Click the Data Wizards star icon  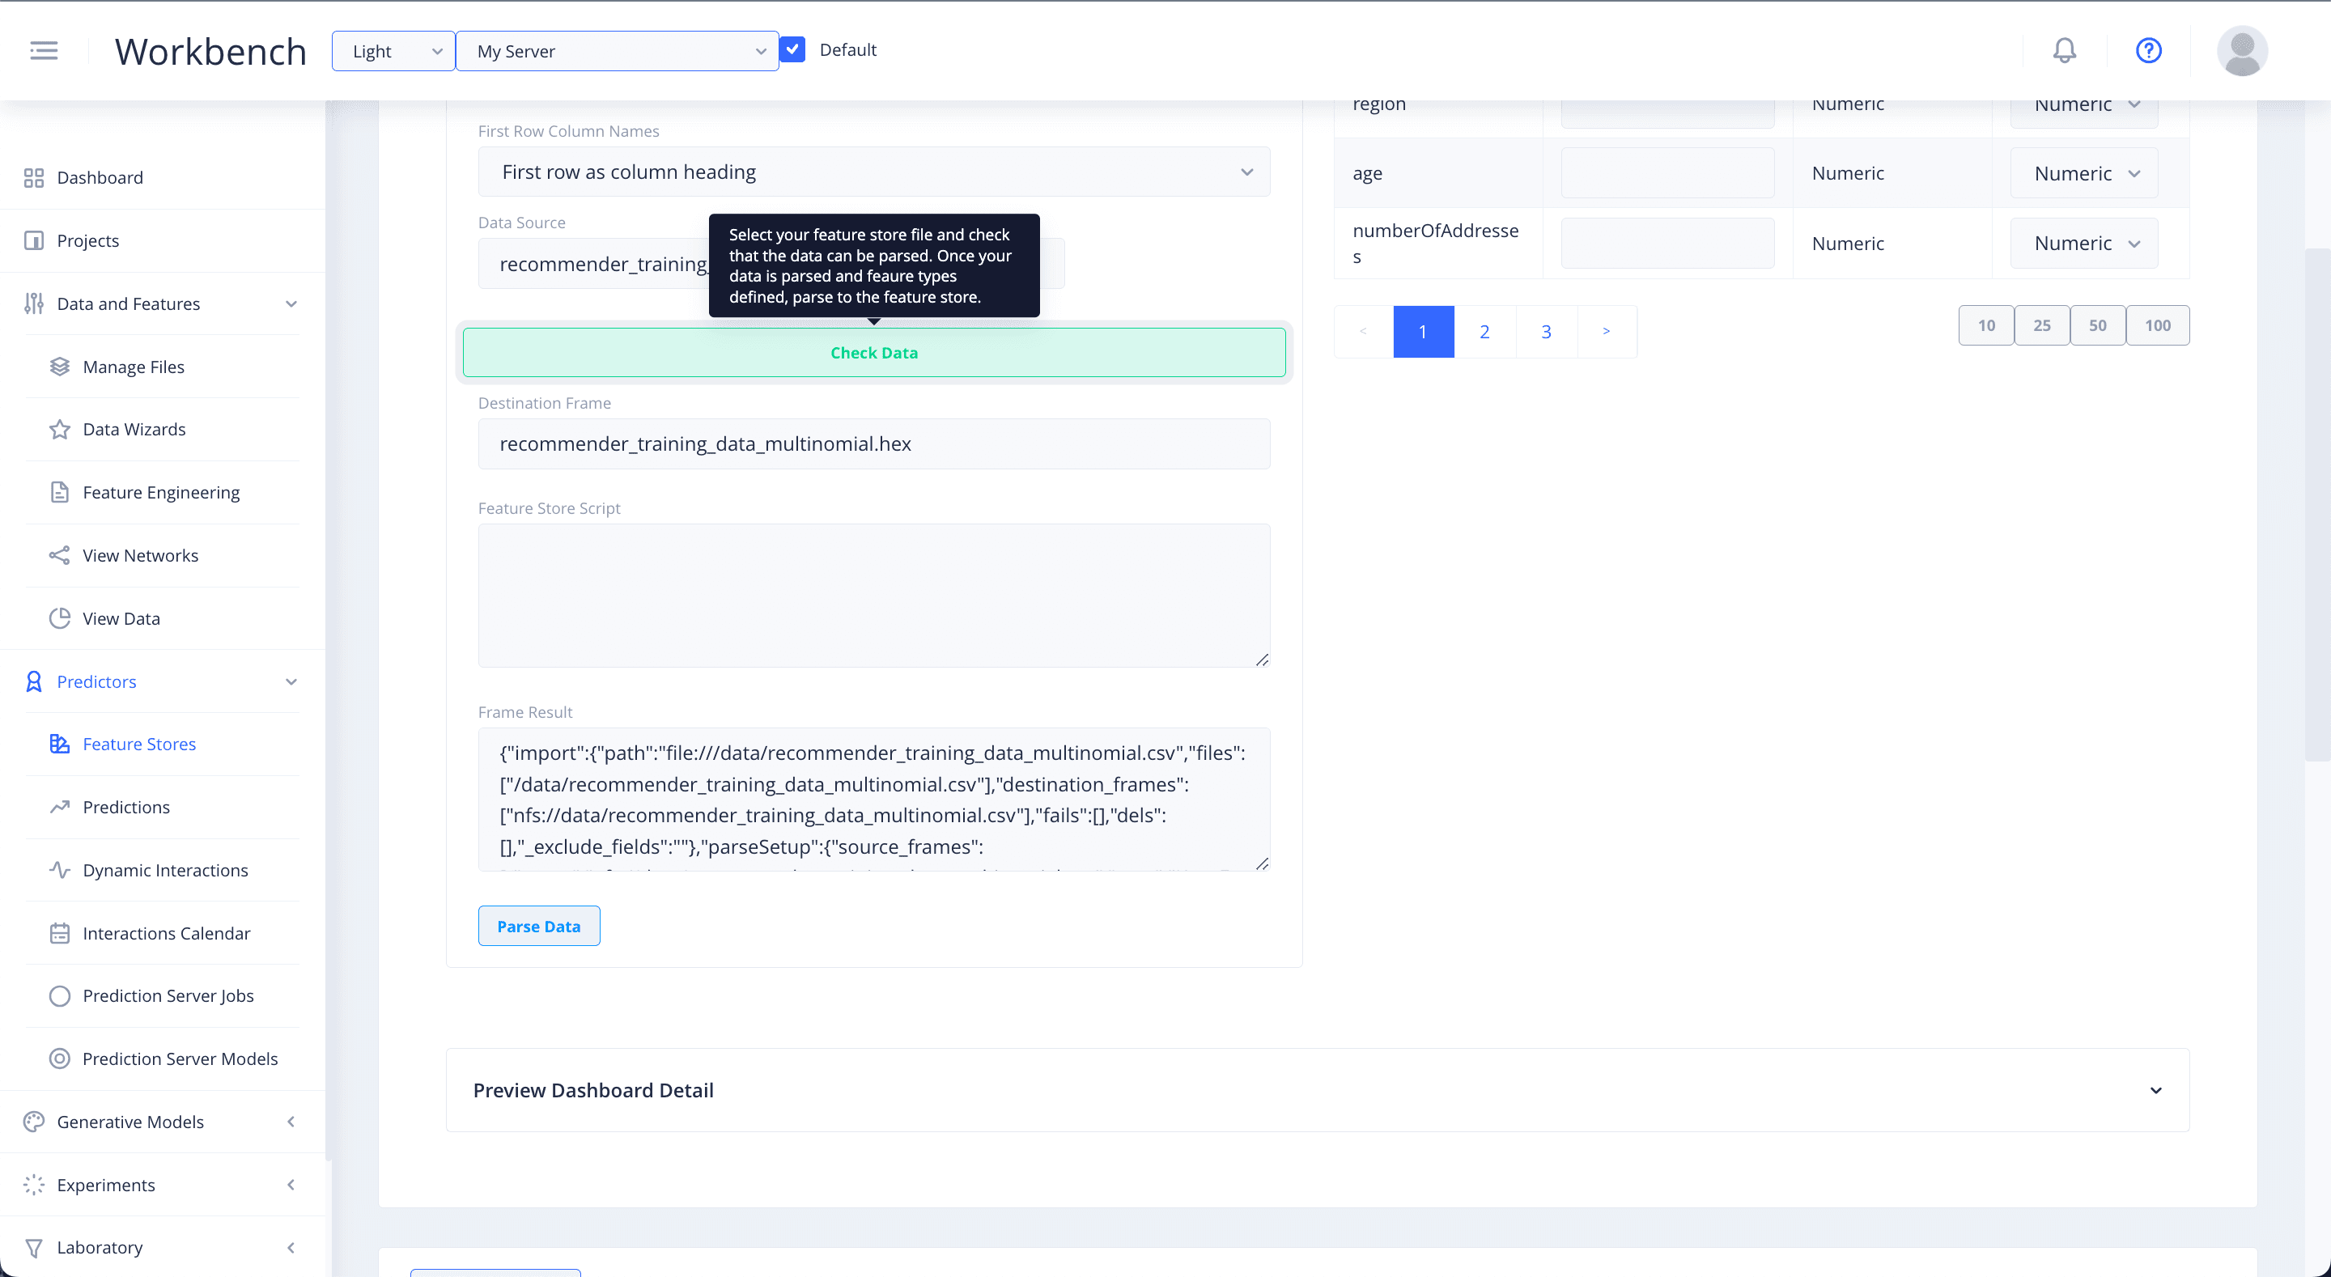pos(59,429)
